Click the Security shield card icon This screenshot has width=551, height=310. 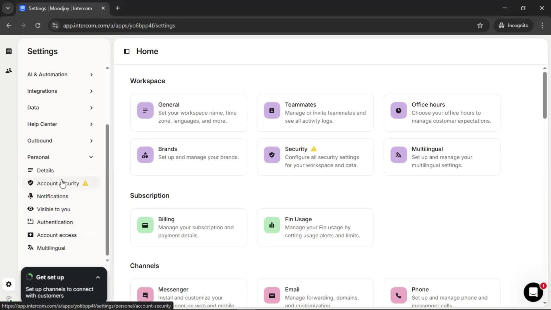point(272,155)
